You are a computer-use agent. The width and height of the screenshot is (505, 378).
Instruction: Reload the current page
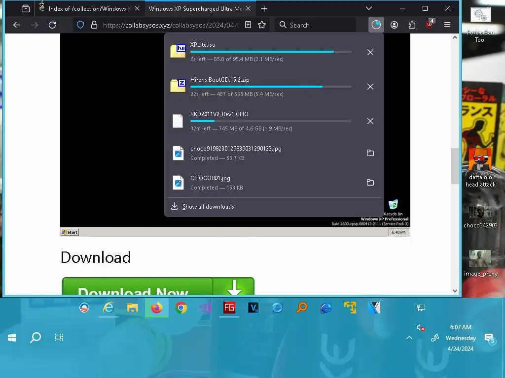point(52,25)
